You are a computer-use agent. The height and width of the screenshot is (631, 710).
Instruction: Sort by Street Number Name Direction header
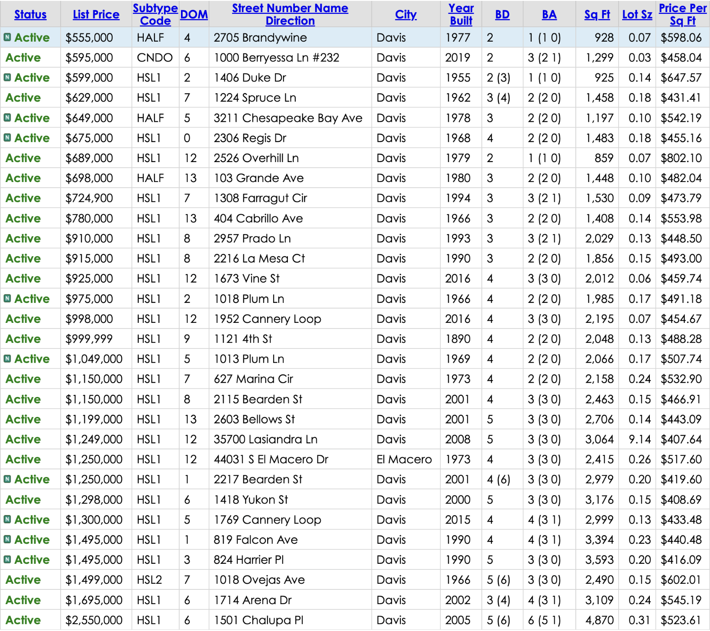point(290,14)
